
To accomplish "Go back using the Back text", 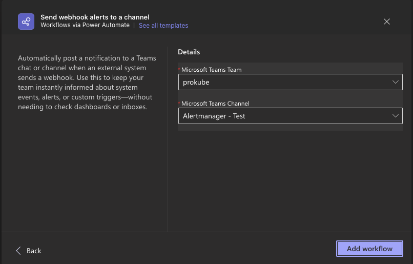I will point(34,251).
